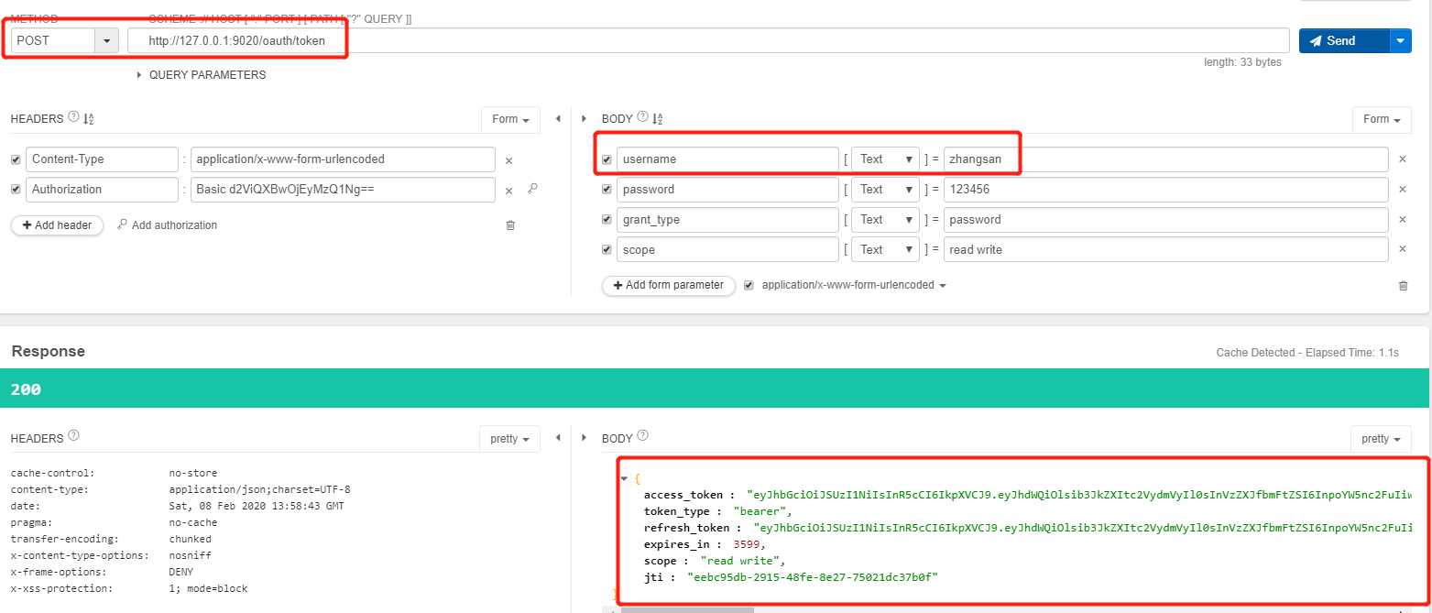Screen dimensions: 1432x613
Task: Open the Send button dropdown arrow
Action: coord(1402,40)
